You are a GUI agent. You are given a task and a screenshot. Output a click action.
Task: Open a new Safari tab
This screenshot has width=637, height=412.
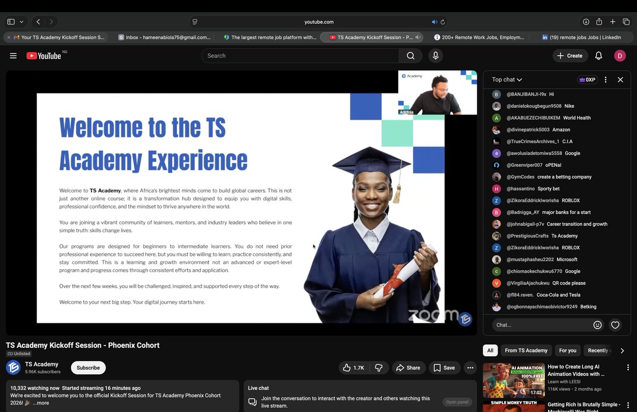coord(613,22)
